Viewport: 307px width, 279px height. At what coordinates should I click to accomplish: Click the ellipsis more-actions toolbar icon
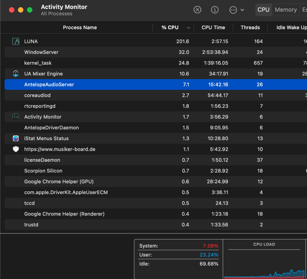[233, 10]
